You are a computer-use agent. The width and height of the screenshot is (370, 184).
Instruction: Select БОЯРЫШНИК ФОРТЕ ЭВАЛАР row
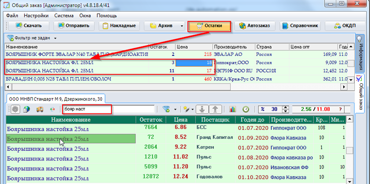point(177,55)
